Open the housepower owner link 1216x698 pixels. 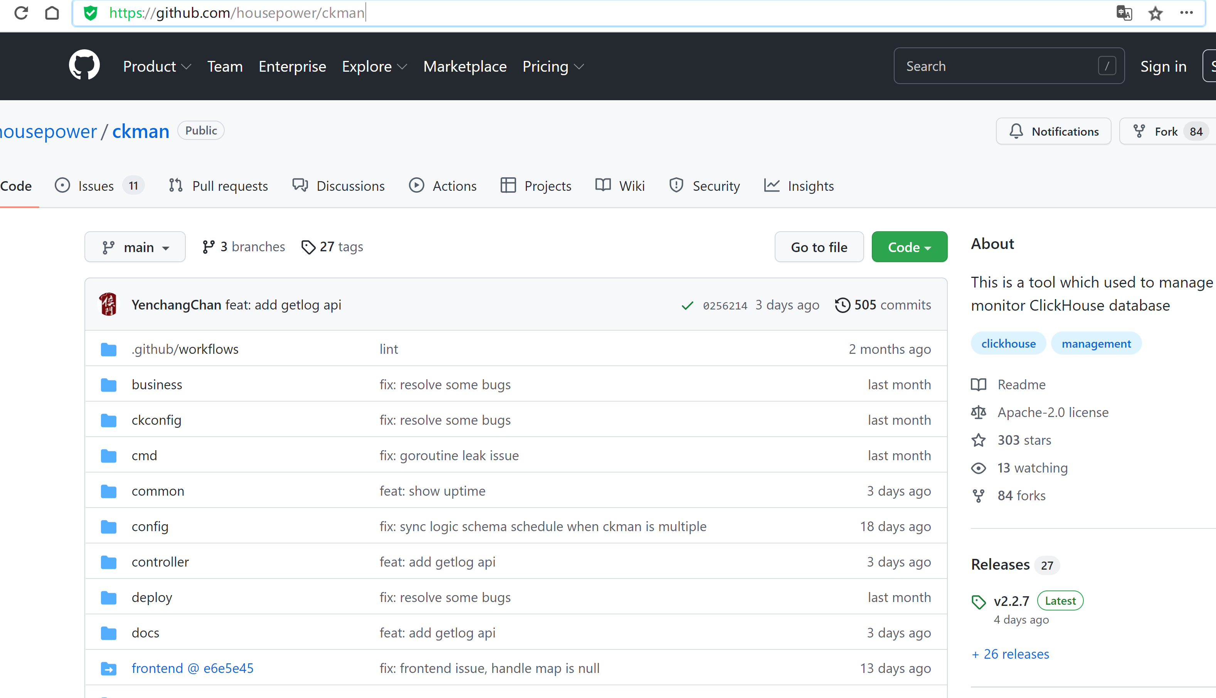(x=48, y=131)
